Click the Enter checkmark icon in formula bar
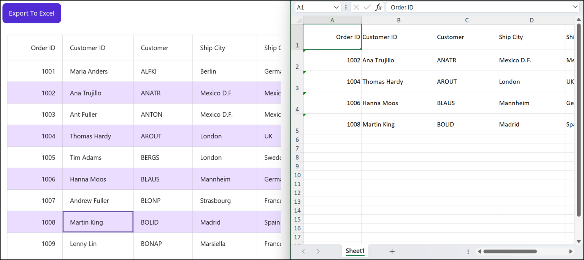This screenshot has height=260, width=584. 367,7
